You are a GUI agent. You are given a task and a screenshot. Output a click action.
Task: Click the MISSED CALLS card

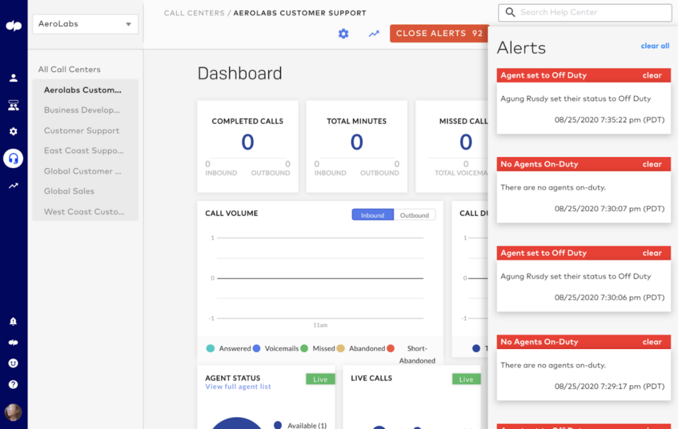[452, 146]
